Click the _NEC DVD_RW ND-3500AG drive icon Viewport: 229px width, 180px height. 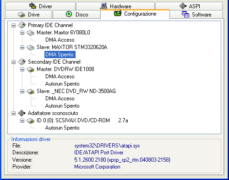(x=31, y=92)
